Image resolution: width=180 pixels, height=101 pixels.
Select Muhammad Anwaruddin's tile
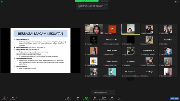click(x=112, y=40)
